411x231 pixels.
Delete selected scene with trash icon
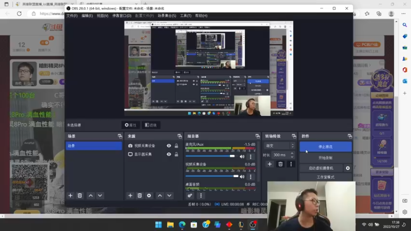80,196
